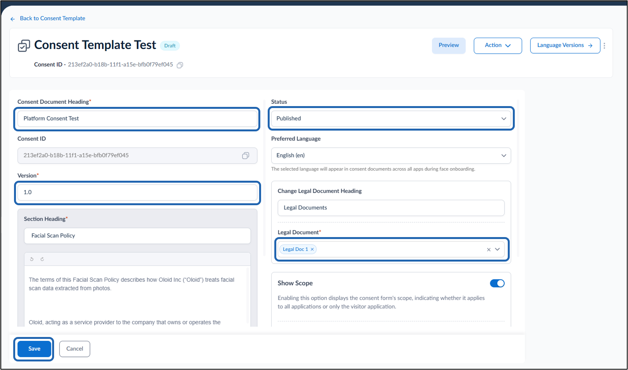The width and height of the screenshot is (628, 370).
Task: Click the header Consent ID value text
Action: click(x=121, y=65)
